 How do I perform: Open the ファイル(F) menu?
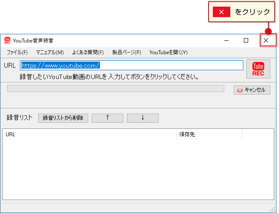17,52
